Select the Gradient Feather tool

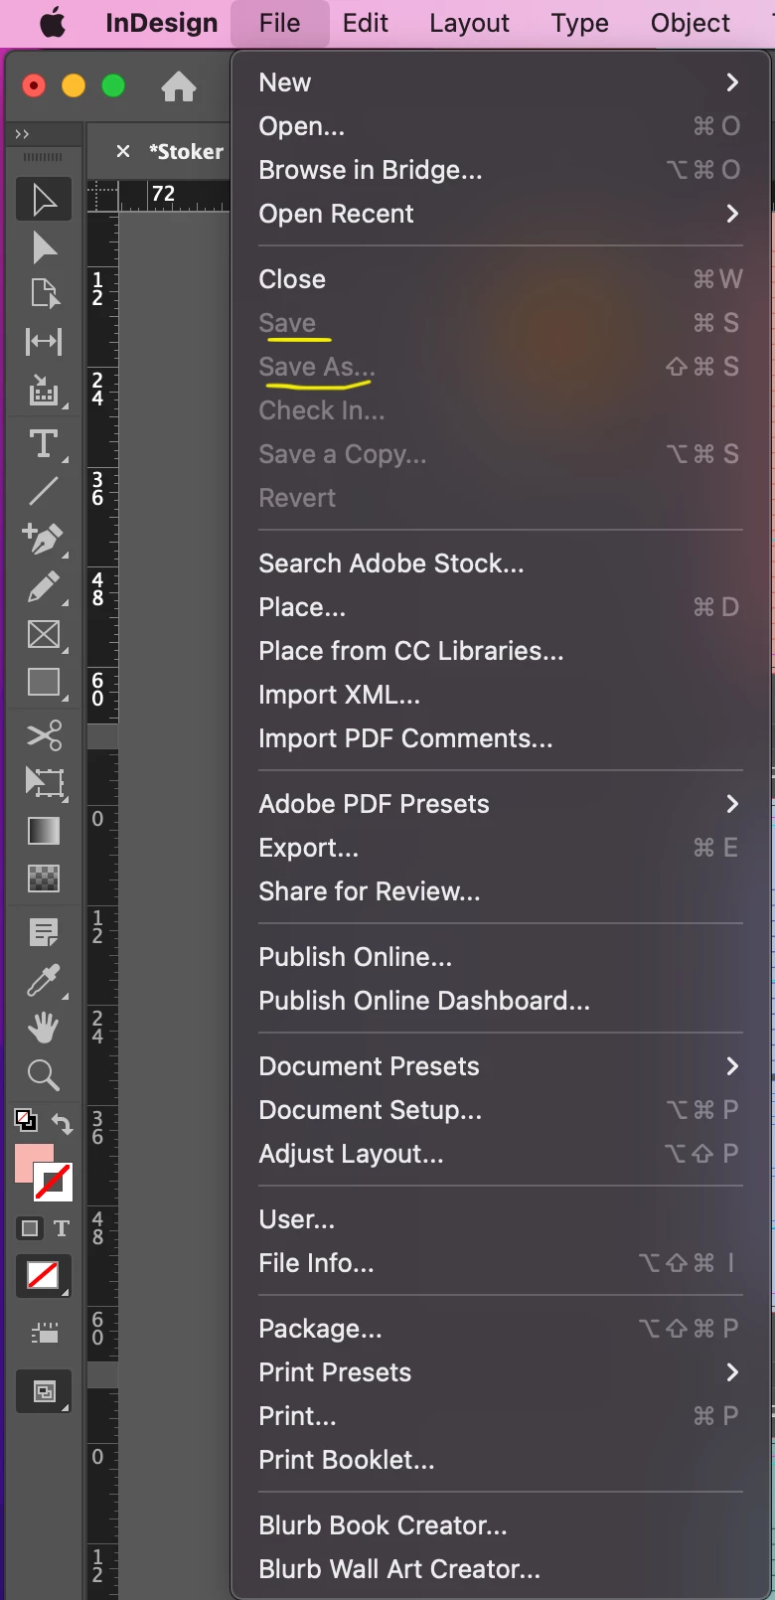pos(44,879)
